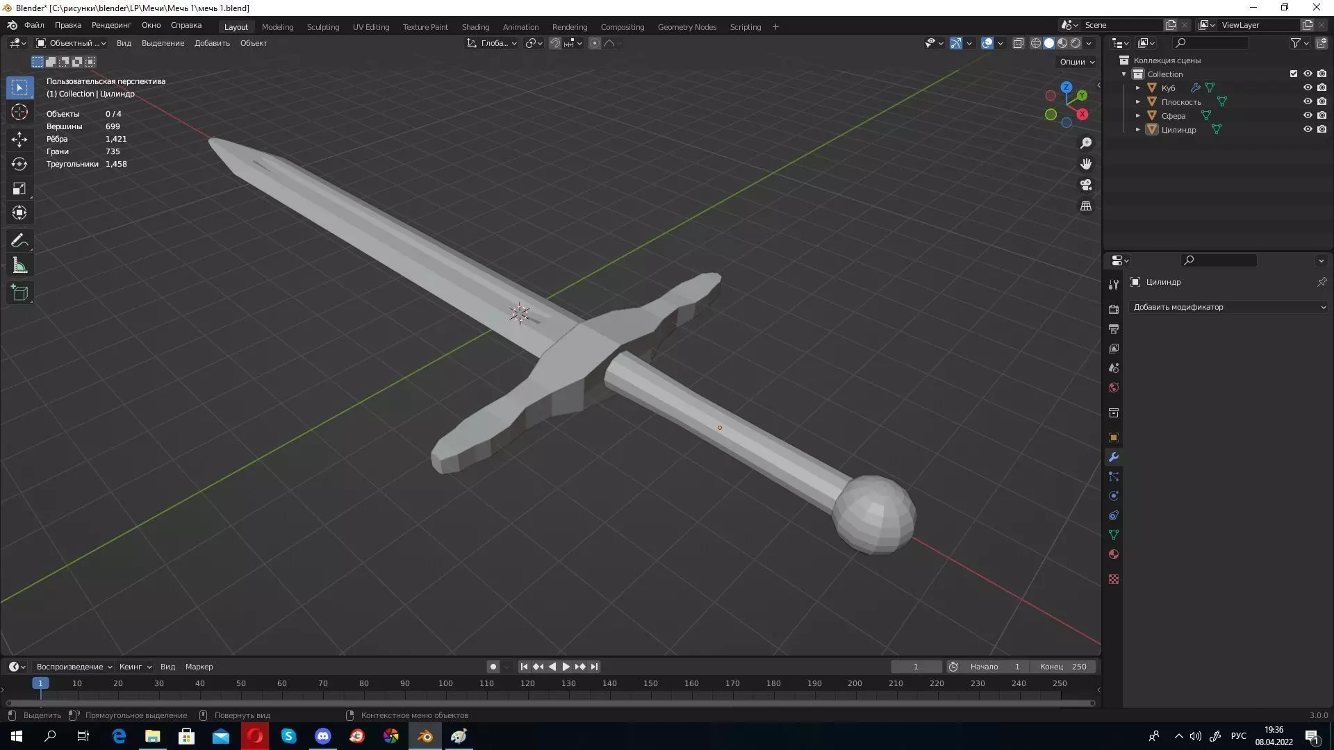The height and width of the screenshot is (750, 1334).
Task: Select the Rotate tool
Action: pyautogui.click(x=19, y=164)
